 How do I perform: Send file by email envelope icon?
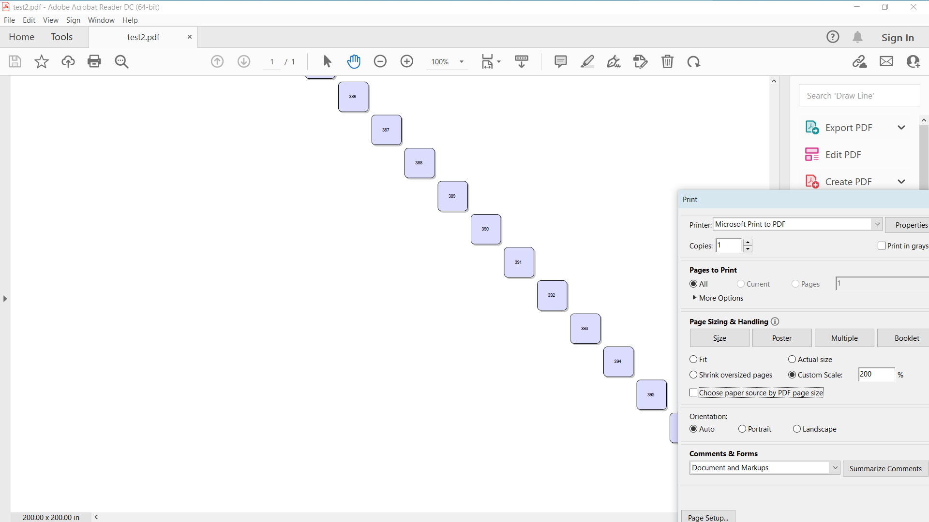click(886, 61)
